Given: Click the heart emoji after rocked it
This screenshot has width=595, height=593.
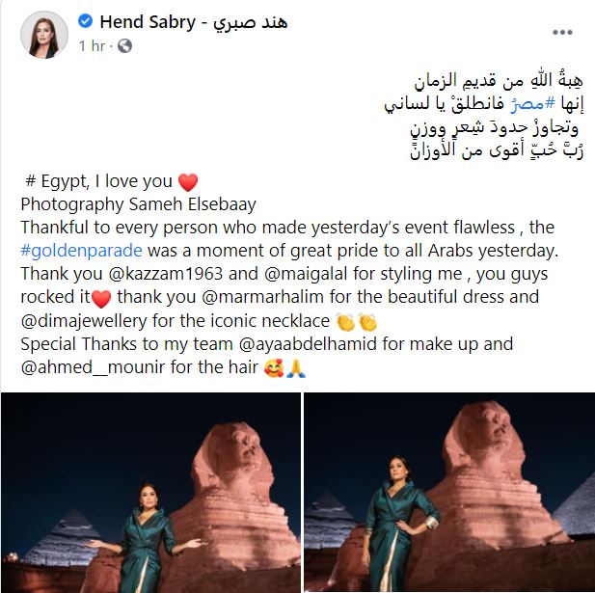Looking at the screenshot, I should coord(101,299).
